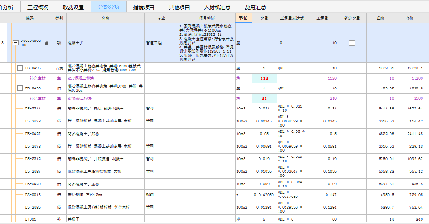
Task: Click the 项目特征 column header
Action: point(206,18)
